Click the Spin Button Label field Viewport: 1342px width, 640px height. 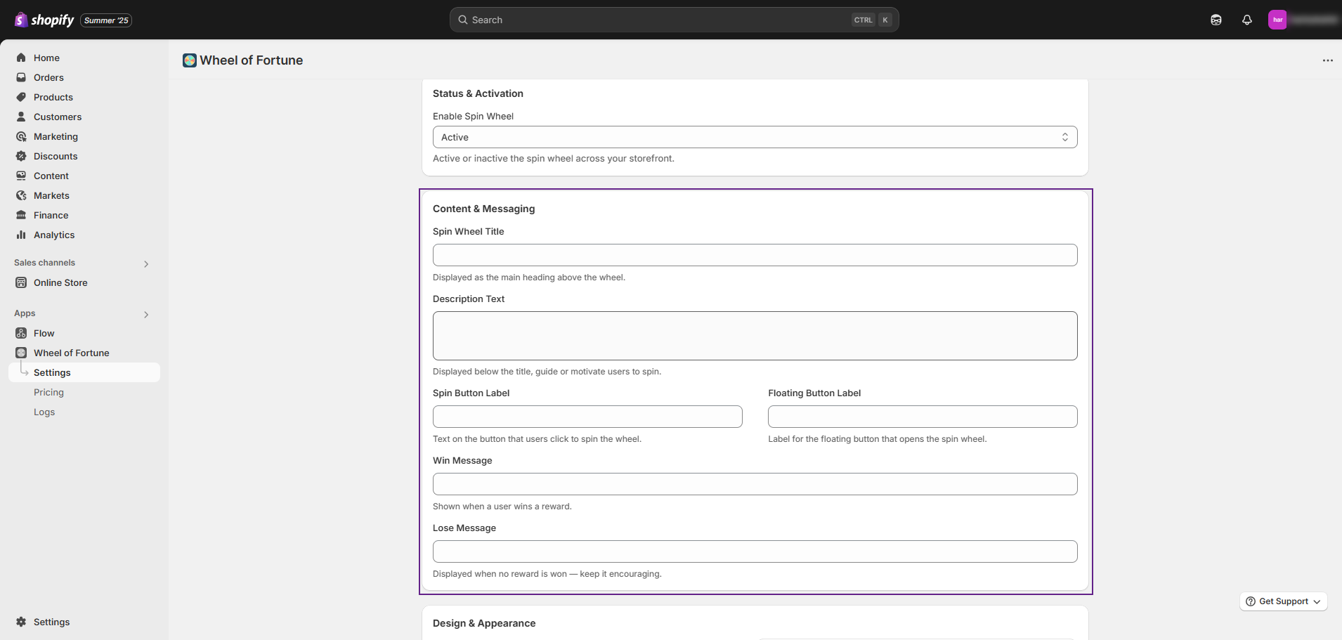click(587, 417)
